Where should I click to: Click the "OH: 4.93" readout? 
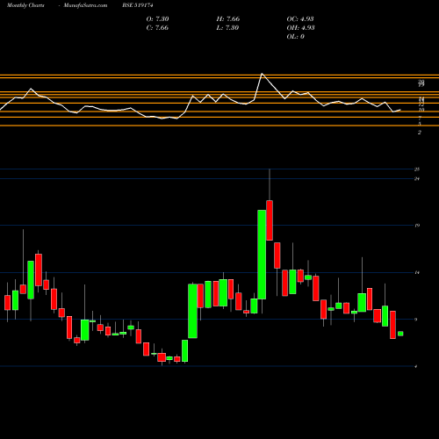300,28
